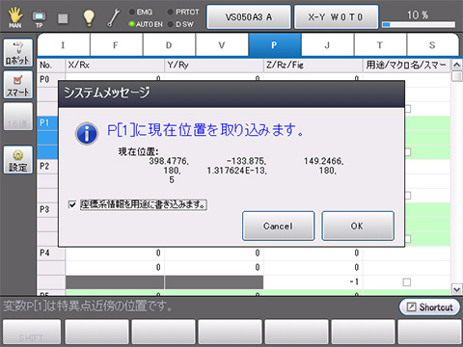Click the light bulb icon
This screenshot has width=463, height=347.
[89, 17]
